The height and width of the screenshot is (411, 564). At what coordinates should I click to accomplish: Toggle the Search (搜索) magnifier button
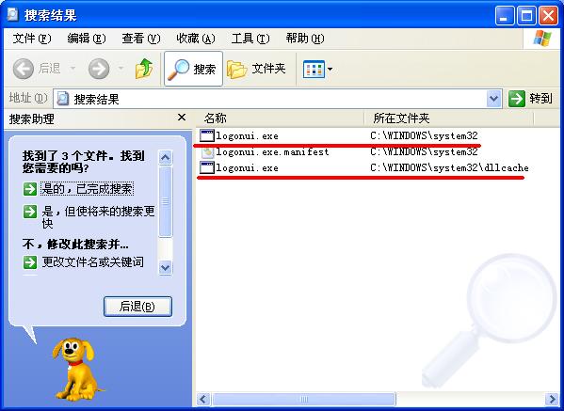(193, 69)
